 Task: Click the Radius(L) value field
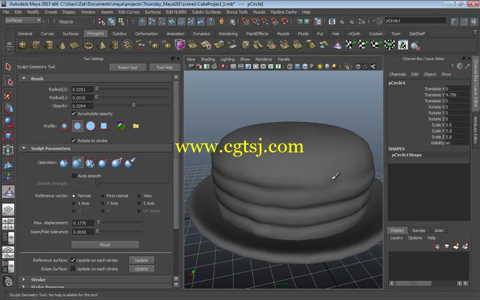coord(82,98)
